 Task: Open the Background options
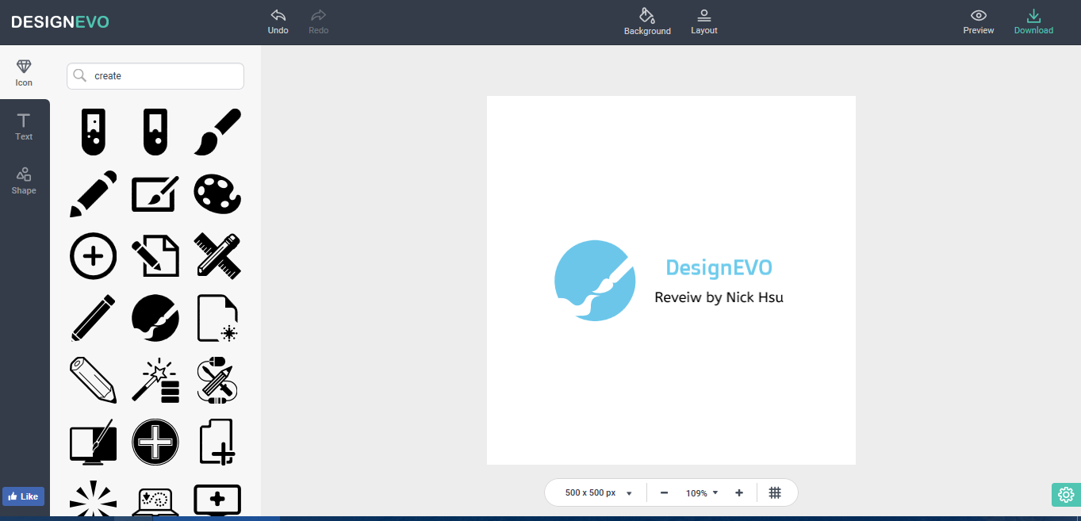point(647,22)
